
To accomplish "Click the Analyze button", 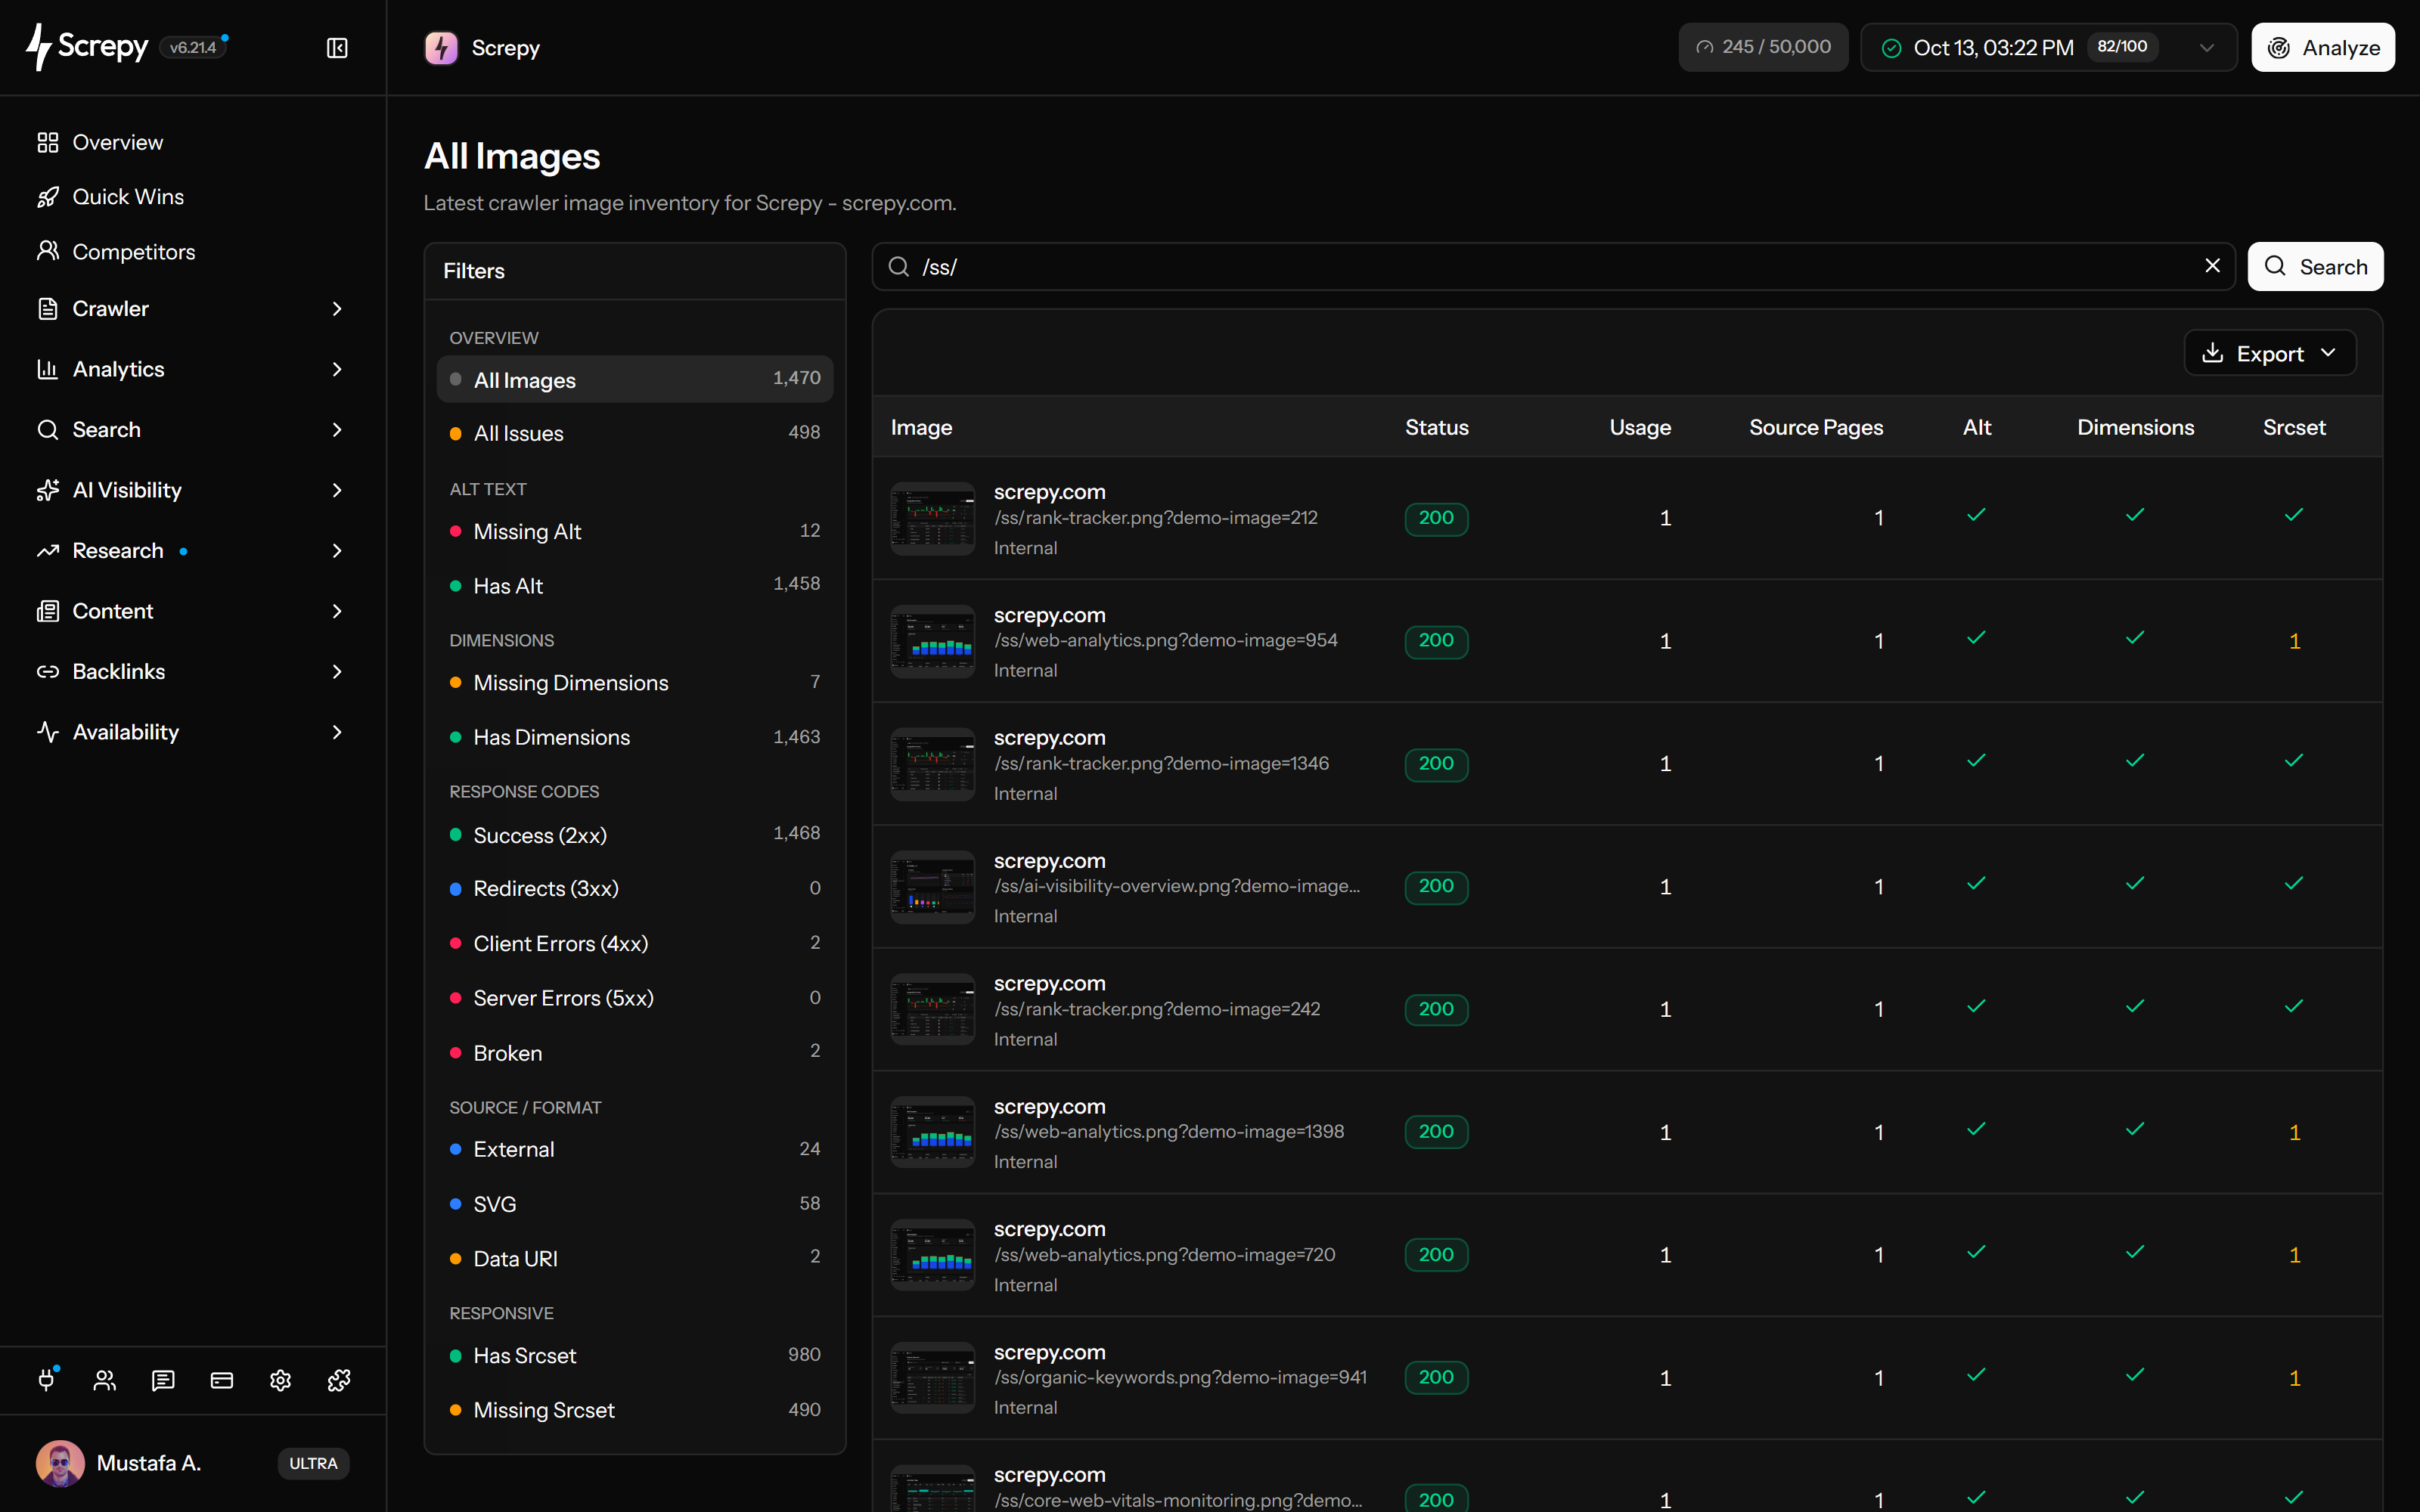I will coord(2323,47).
